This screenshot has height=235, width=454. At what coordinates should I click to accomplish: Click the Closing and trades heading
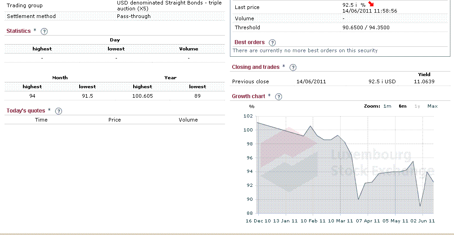click(256, 67)
